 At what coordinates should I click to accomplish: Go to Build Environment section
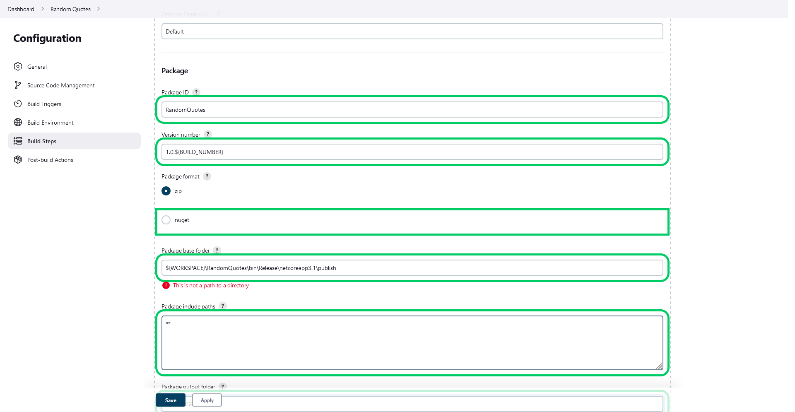pos(75,123)
